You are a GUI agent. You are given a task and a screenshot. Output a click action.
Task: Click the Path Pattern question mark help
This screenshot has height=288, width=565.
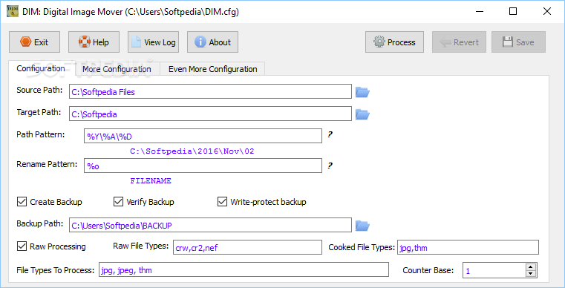click(x=330, y=135)
